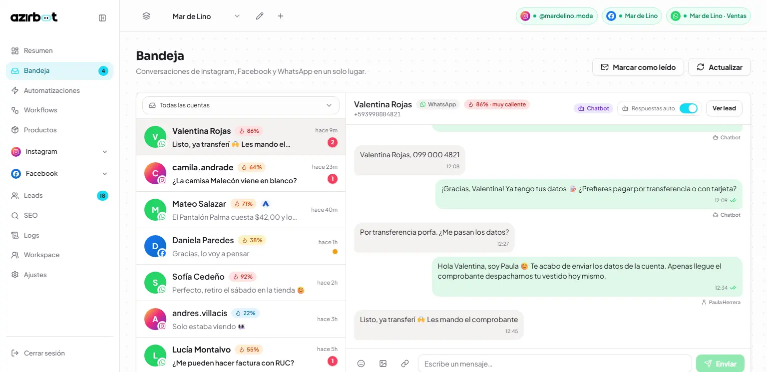The image size is (767, 372).
Task: Click camila.andrade avatar in conversation list
Action: click(155, 173)
